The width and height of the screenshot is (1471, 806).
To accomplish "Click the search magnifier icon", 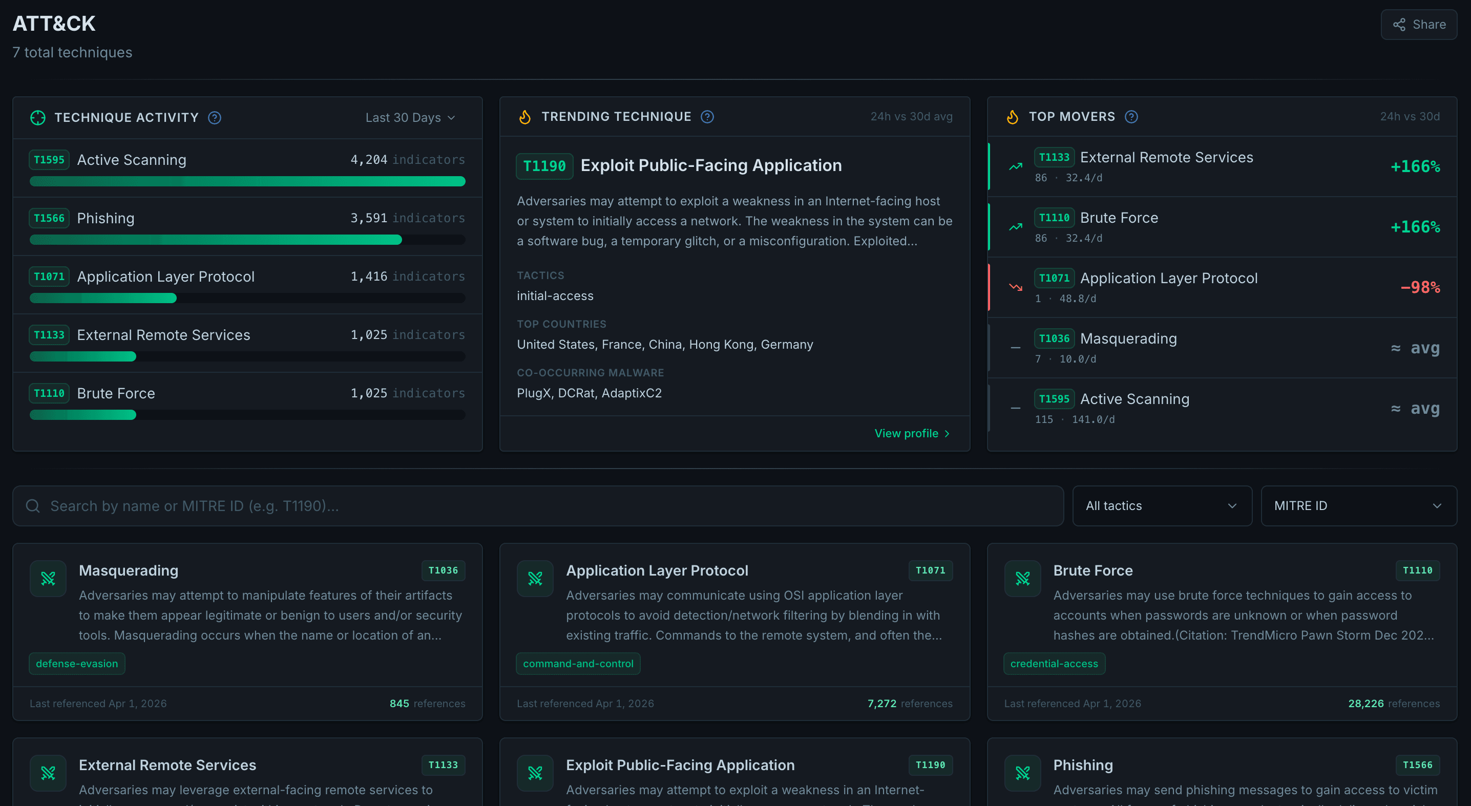I will coord(33,506).
